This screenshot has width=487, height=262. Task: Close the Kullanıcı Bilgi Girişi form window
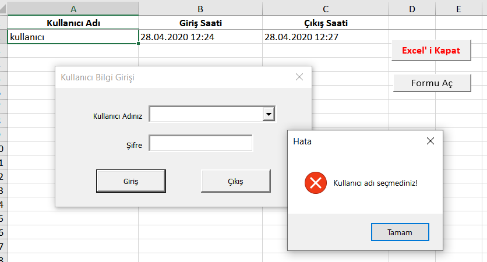(299, 77)
